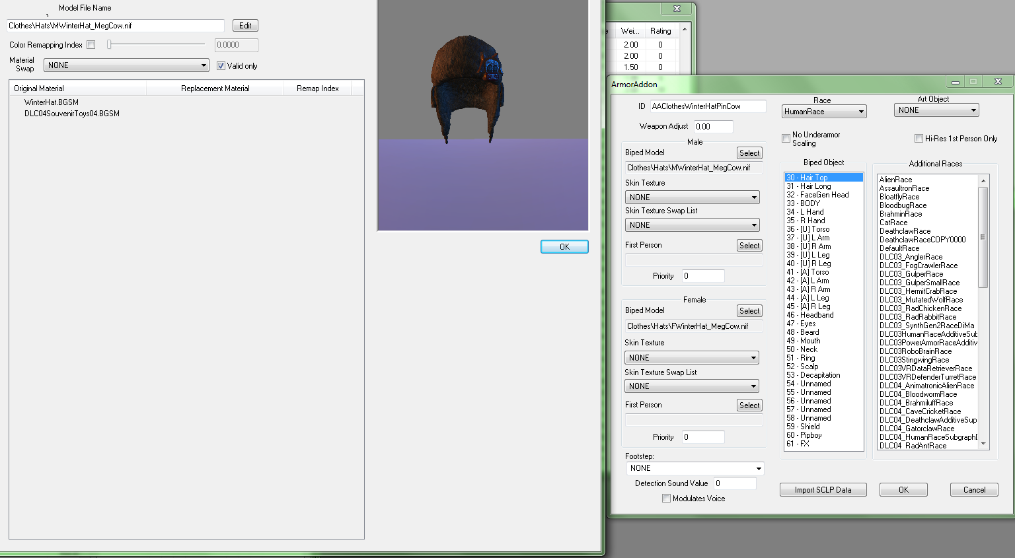
Task: Open the Material Swap dropdown
Action: (x=126, y=65)
